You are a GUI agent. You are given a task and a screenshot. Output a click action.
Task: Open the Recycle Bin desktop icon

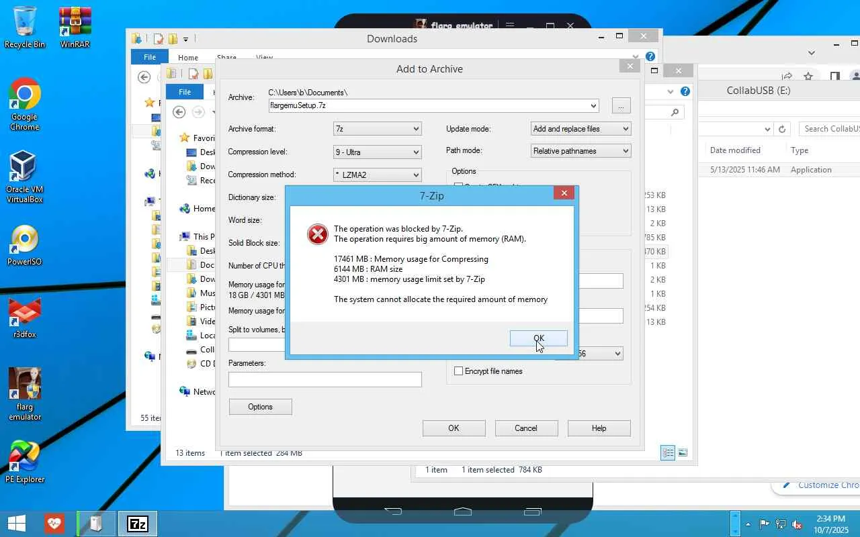25,27
